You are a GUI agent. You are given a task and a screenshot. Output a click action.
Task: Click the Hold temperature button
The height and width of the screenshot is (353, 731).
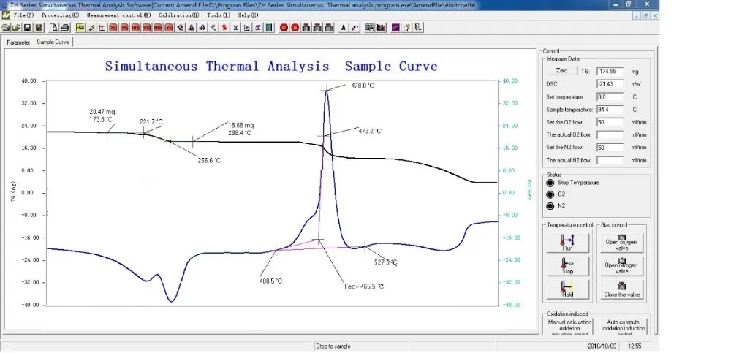(567, 289)
